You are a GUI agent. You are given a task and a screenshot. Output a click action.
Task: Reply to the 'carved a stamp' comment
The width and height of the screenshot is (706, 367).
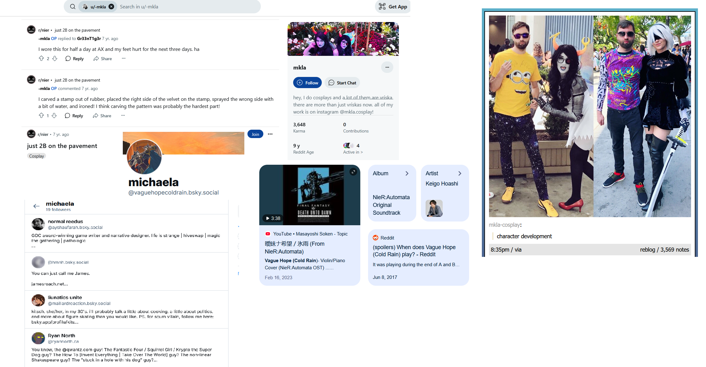point(74,116)
